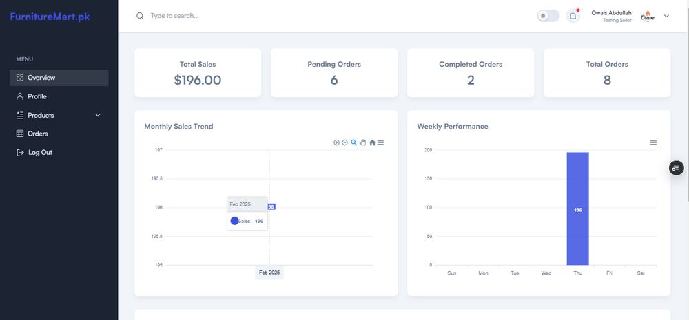The width and height of the screenshot is (689, 320).
Task: Activate the chart panning hand tool
Action: 363,142
